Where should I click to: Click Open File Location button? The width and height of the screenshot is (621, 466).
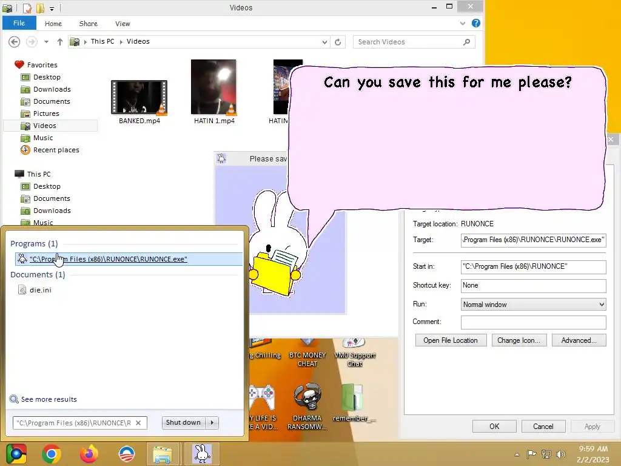[x=451, y=340]
